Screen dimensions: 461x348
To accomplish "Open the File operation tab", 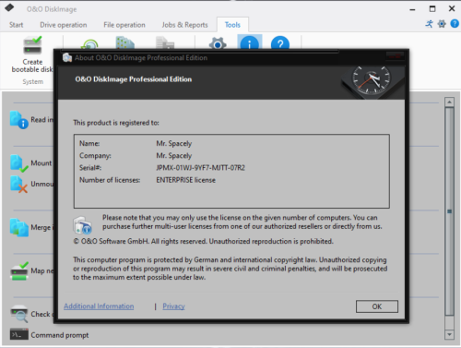I will coord(124,25).
